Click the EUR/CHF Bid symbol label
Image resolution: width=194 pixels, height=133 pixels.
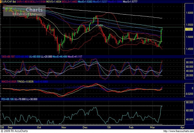(8, 2)
